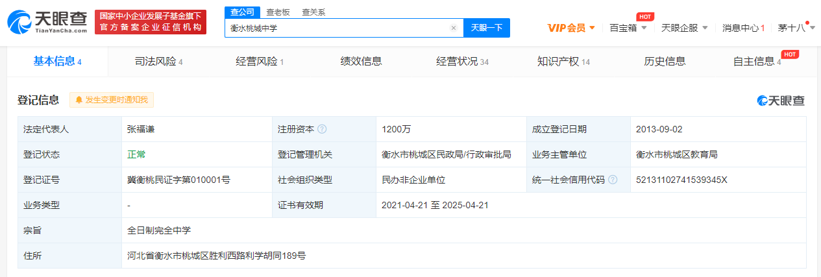The height and width of the screenshot is (277, 821).
Task: Switch to the 经营风险 tab
Action: pyautogui.click(x=260, y=62)
